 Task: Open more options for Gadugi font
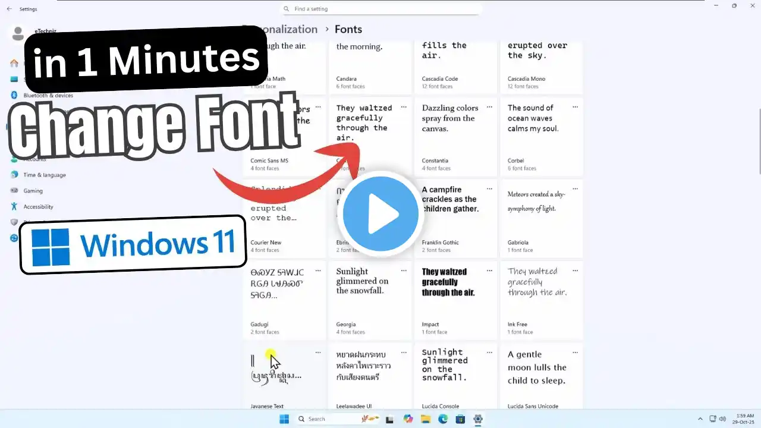(318, 271)
